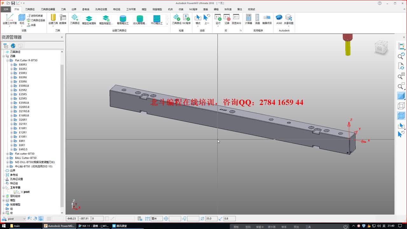Open A360

pyautogui.click(x=279, y=19)
